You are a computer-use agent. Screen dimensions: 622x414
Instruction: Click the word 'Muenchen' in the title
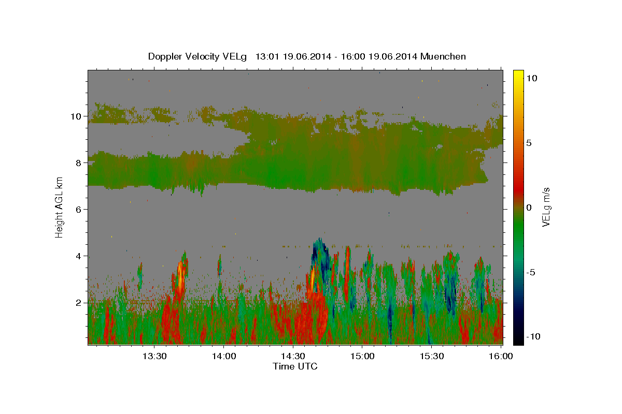443,56
